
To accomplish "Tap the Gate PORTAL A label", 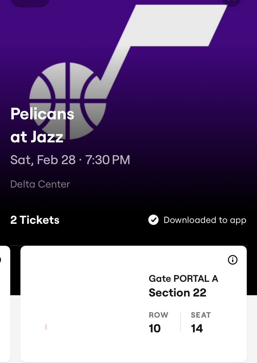I will tap(183, 279).
